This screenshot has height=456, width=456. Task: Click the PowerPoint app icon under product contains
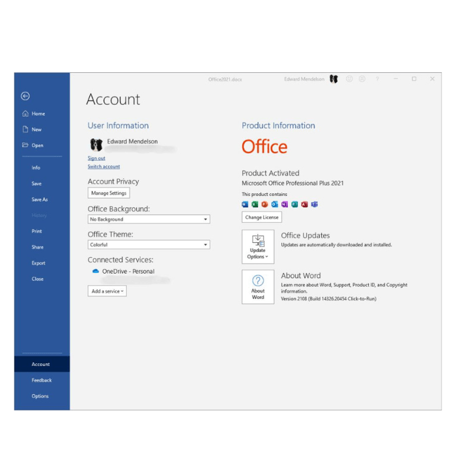point(264,205)
